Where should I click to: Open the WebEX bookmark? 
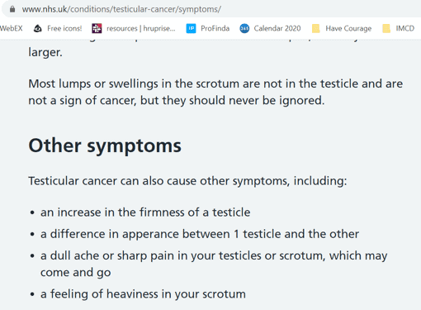12,28
